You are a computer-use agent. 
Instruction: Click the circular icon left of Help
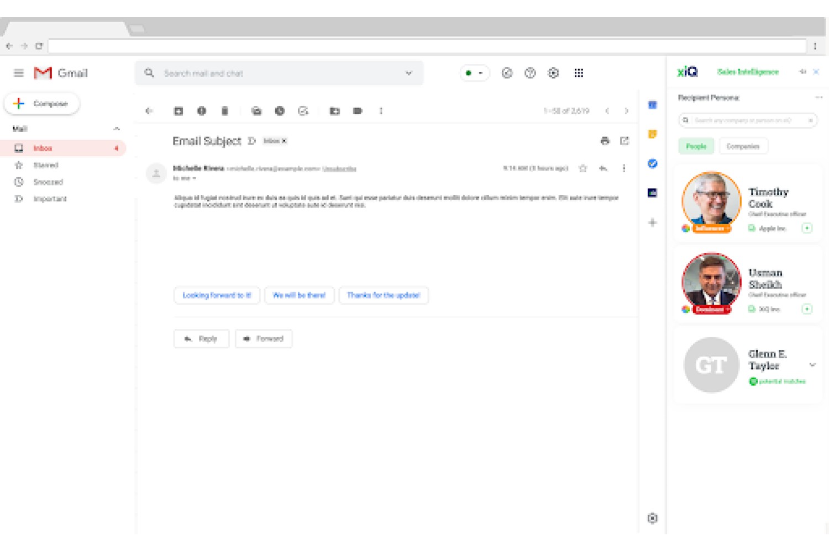(507, 73)
